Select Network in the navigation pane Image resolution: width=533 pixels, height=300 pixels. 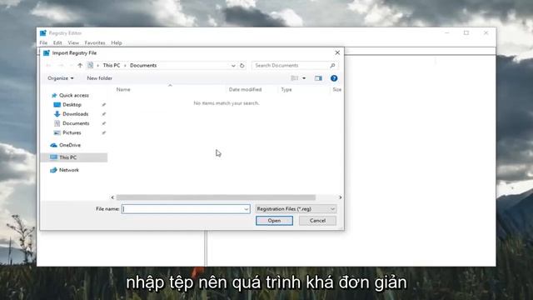tap(68, 170)
